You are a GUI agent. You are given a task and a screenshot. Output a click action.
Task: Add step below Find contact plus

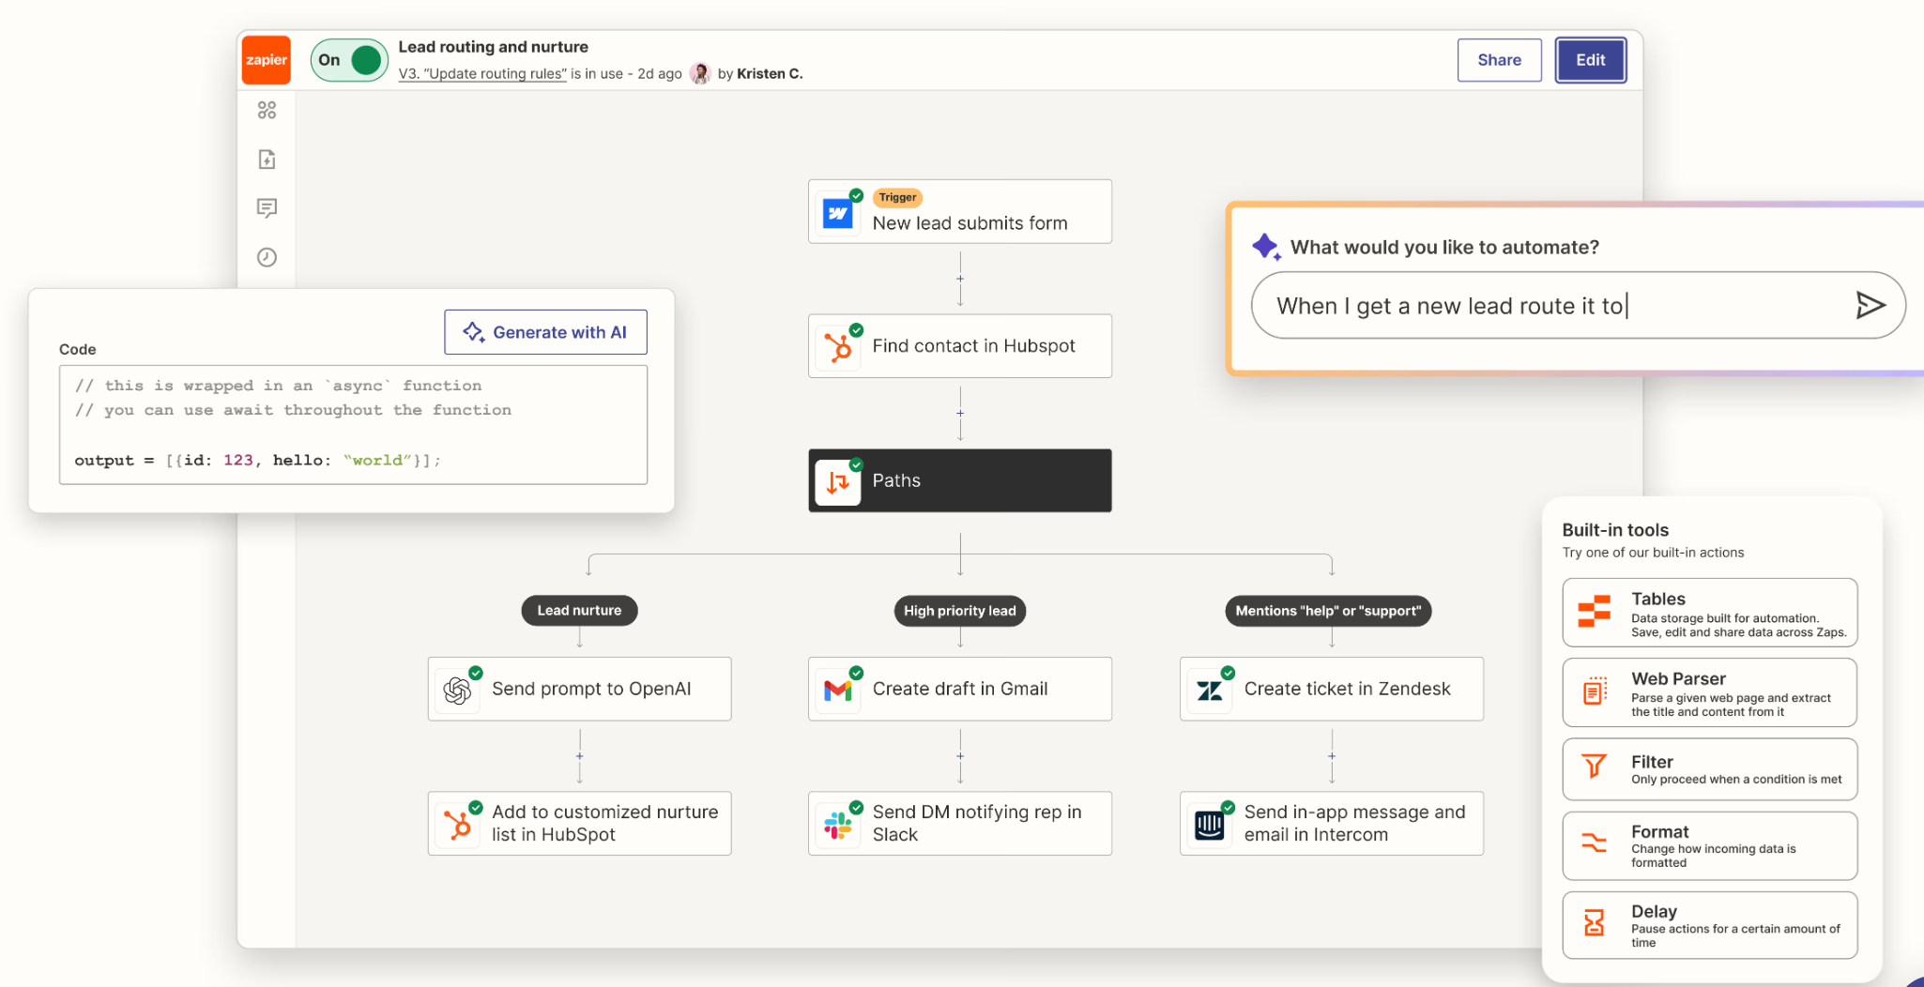(x=960, y=413)
